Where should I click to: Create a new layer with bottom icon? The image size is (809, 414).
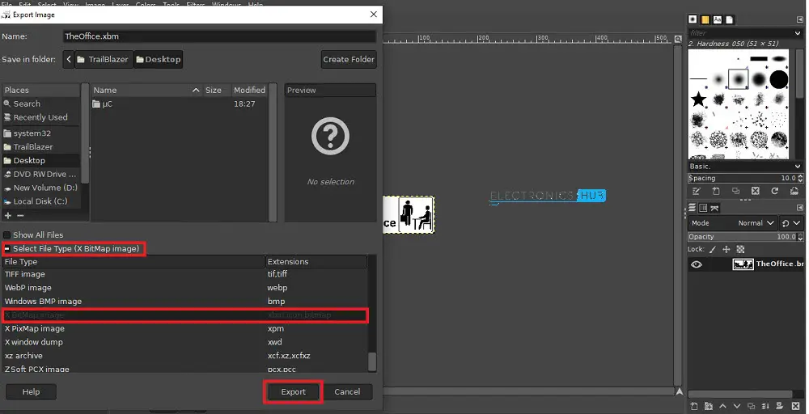(694, 405)
